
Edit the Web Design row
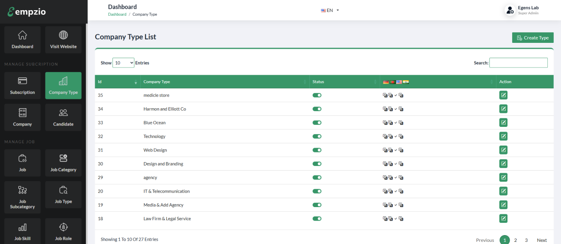coord(503,150)
